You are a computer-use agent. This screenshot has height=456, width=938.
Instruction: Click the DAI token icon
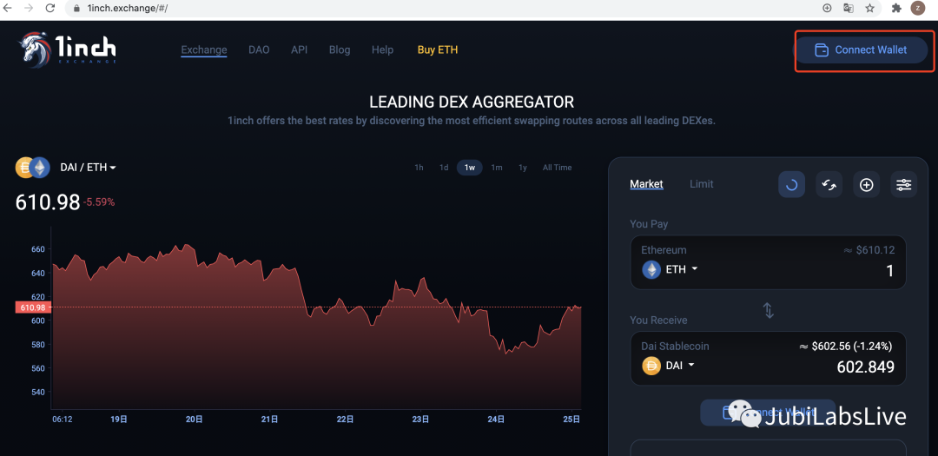pos(651,366)
